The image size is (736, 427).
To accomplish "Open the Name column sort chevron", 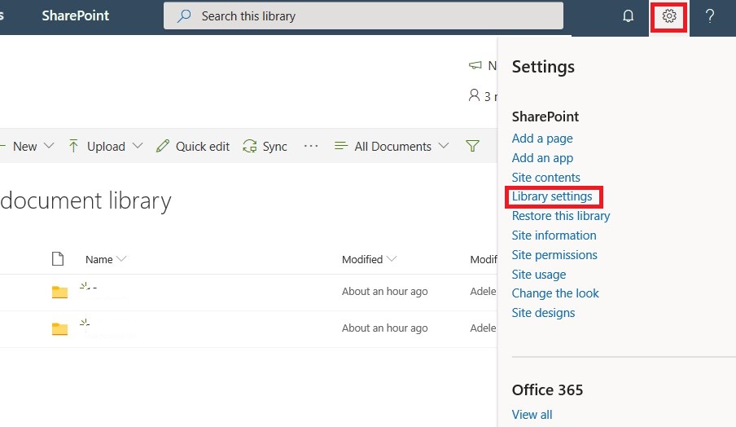I will 121,259.
